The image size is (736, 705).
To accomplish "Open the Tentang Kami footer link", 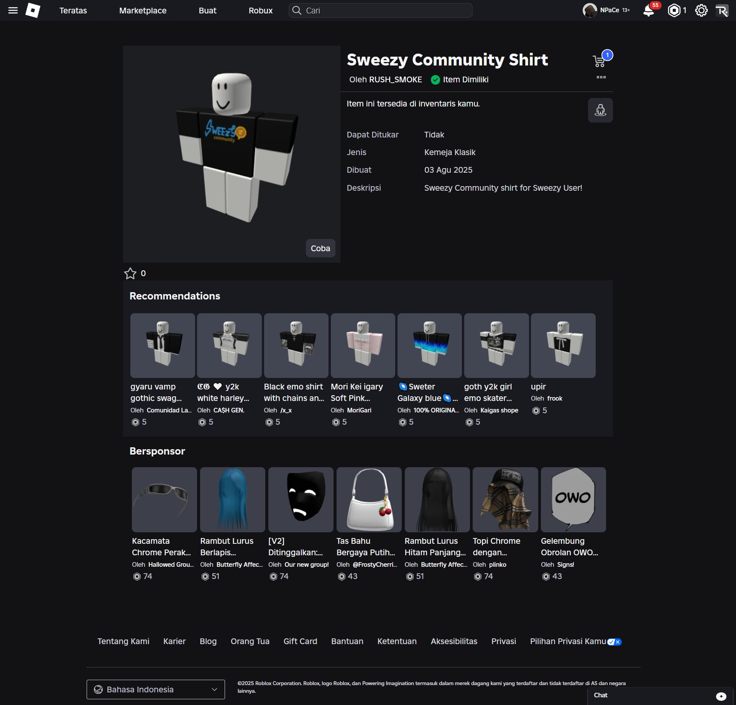I will 123,641.
